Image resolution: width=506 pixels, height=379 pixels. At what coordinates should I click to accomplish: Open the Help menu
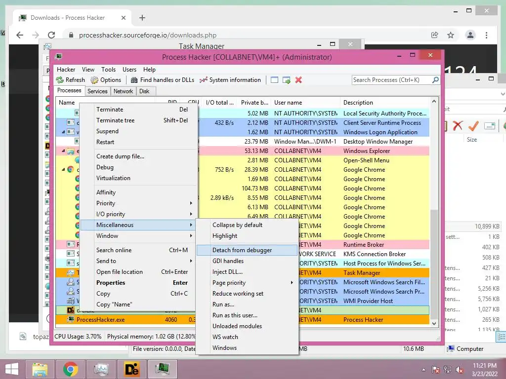click(149, 70)
